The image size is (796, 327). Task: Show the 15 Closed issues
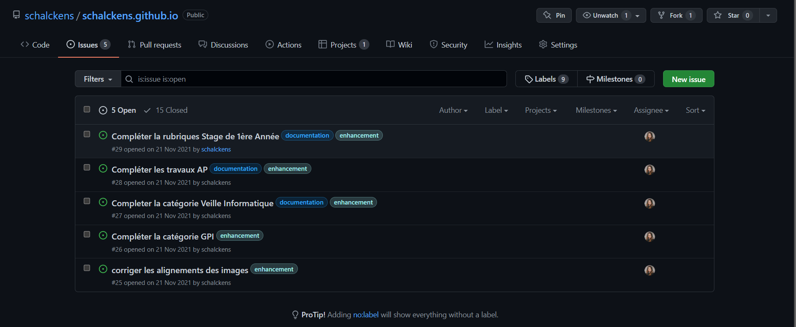166,110
